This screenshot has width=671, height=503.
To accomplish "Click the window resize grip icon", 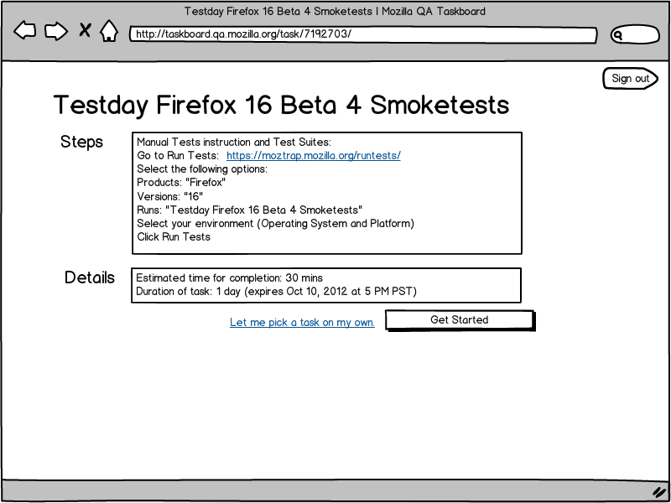I will (x=659, y=492).
